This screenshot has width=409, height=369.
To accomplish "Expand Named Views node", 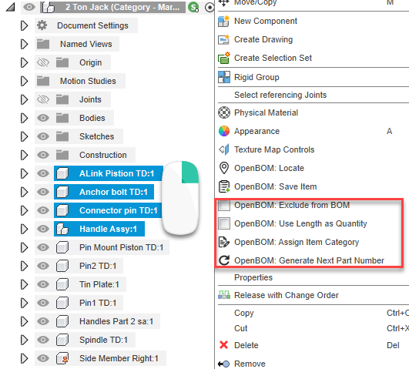I will 24,44.
